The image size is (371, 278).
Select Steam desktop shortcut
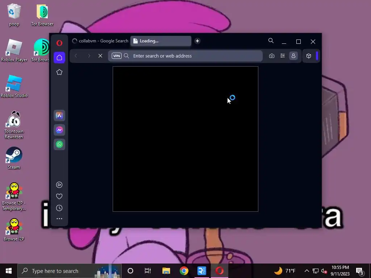[14, 158]
